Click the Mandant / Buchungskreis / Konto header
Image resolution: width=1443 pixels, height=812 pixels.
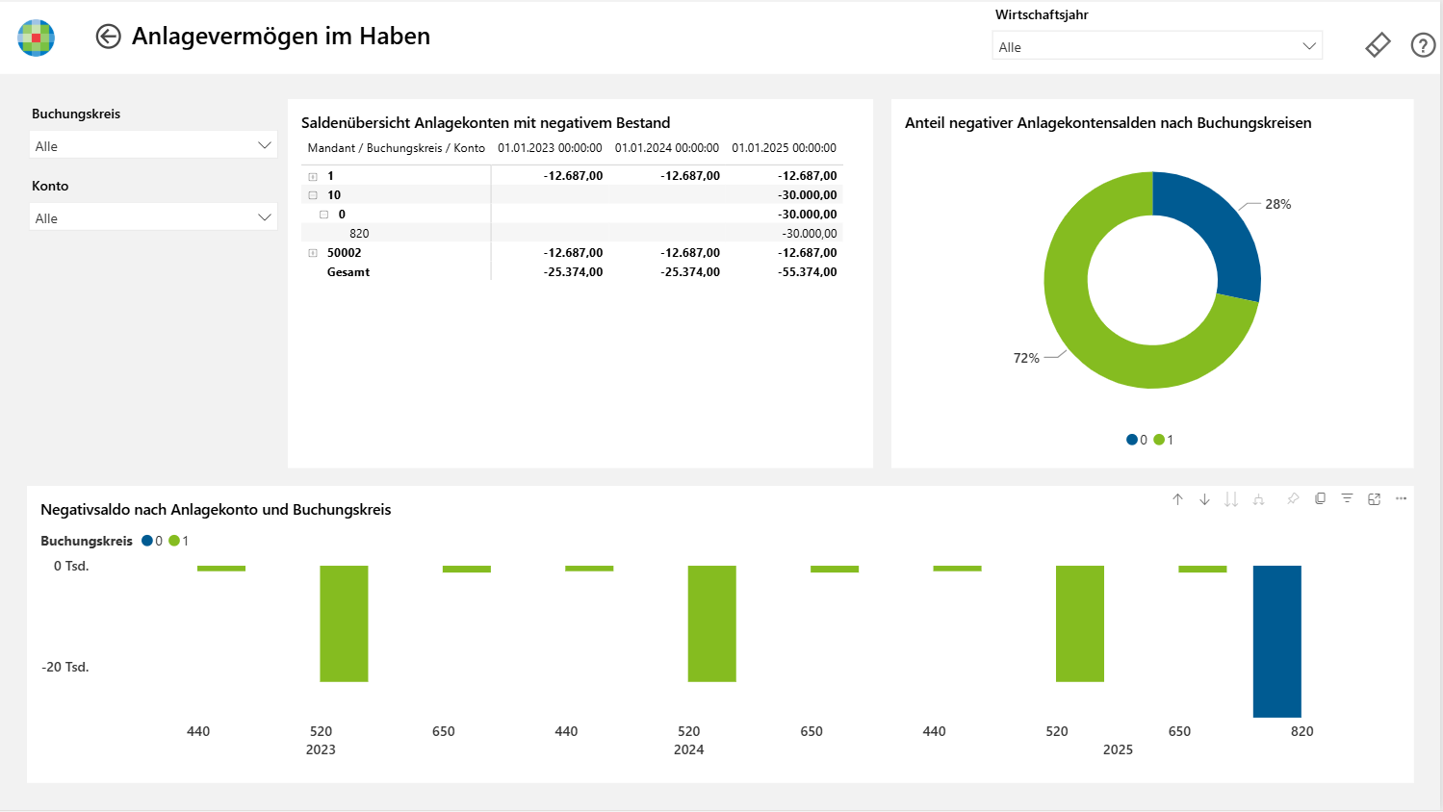point(396,148)
